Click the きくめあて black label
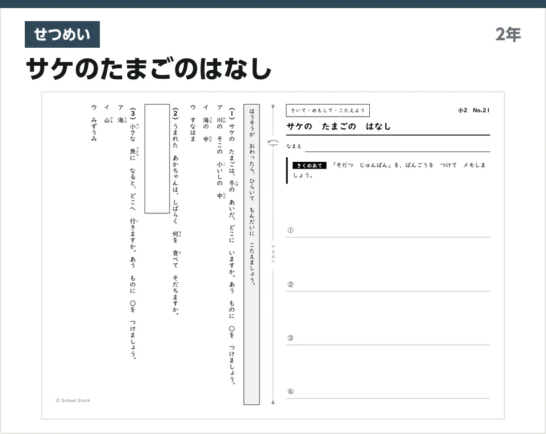Viewport: 546px width, 434px height. point(309,166)
